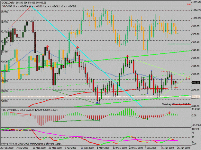
Task: Click the 948.10 price axis value
Action: [196, 50]
